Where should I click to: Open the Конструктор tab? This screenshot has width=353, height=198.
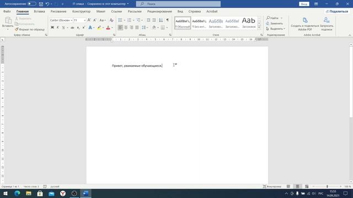pyautogui.click(x=81, y=11)
